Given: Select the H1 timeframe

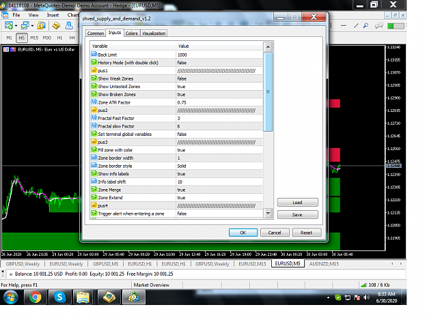Looking at the screenshot, I should [59, 38].
